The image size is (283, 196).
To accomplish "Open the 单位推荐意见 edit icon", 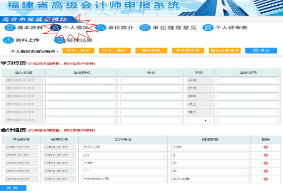I will (145, 28).
